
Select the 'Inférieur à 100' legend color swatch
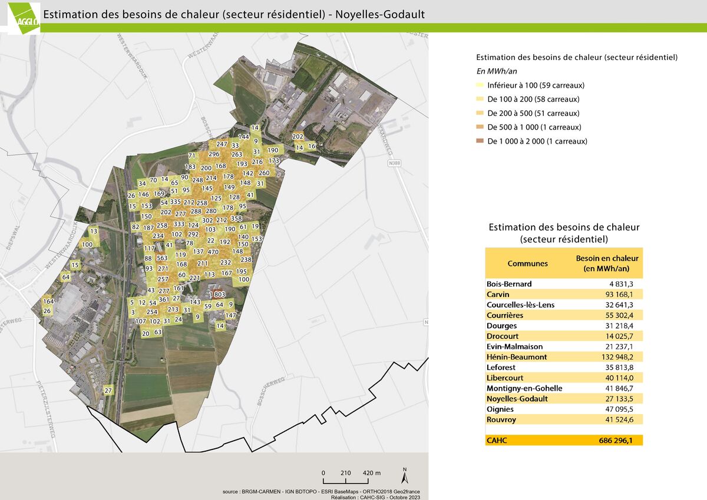click(x=480, y=85)
